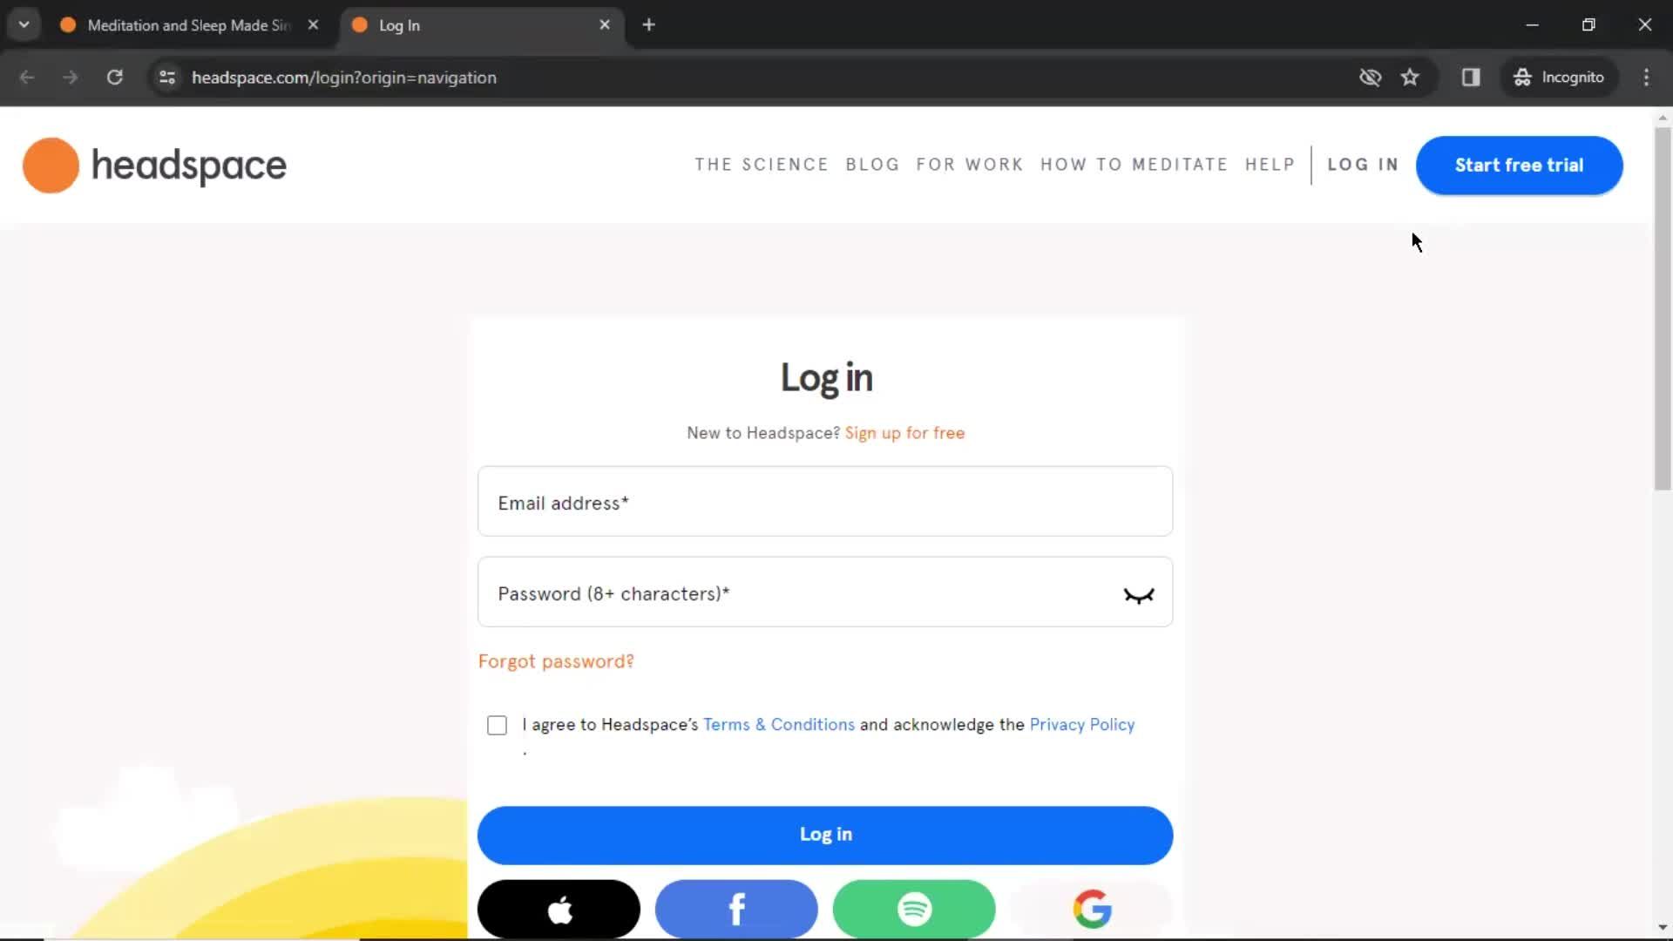Click the browser extensions puzzle icon
Viewport: 1673px width, 941px height.
tap(1472, 77)
